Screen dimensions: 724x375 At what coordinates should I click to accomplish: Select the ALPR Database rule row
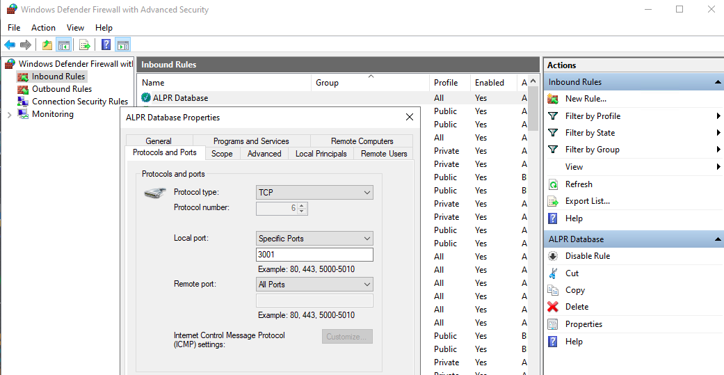pos(334,98)
